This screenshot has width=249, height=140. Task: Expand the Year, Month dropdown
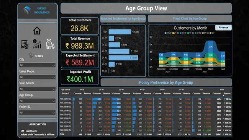[x=37, y=89]
